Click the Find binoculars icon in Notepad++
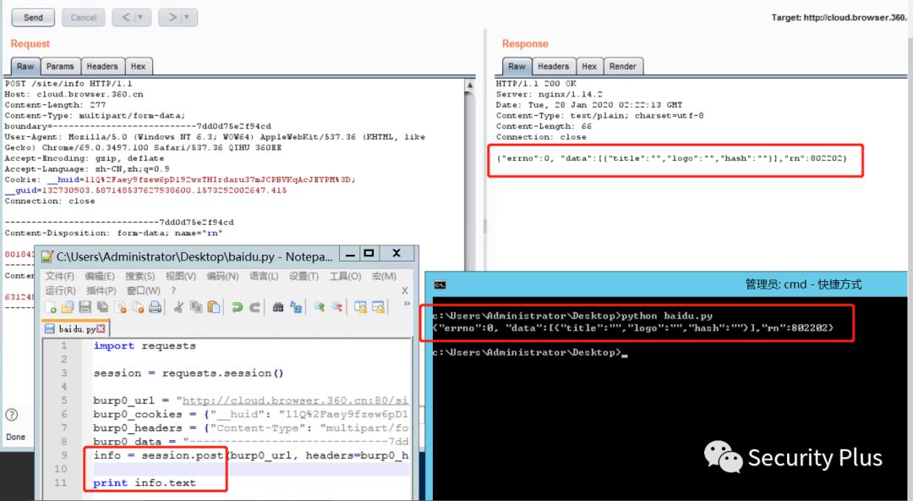The width and height of the screenshot is (913, 501). coord(278,307)
